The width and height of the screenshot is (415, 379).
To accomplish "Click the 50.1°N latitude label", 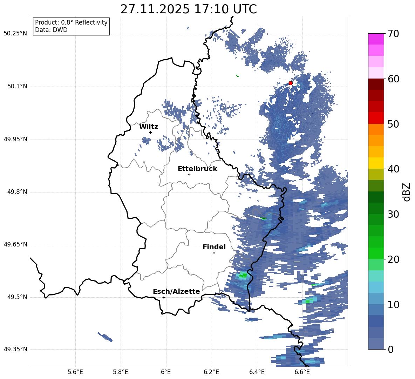I will click(x=17, y=87).
